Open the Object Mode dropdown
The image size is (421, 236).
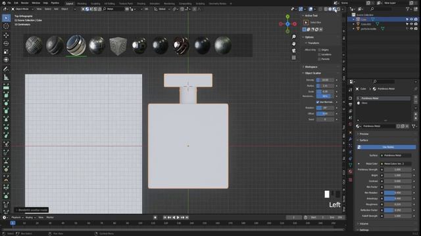point(22,9)
